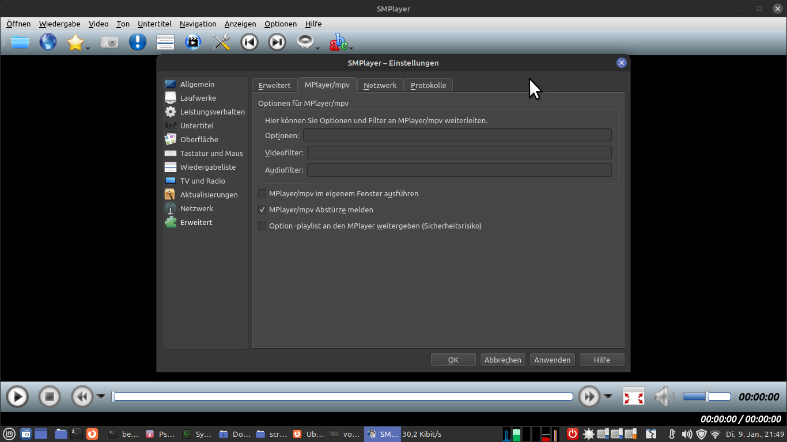The image size is (787, 442).
Task: Click the globe open-URL toolbar icon
Action: pyautogui.click(x=48, y=42)
